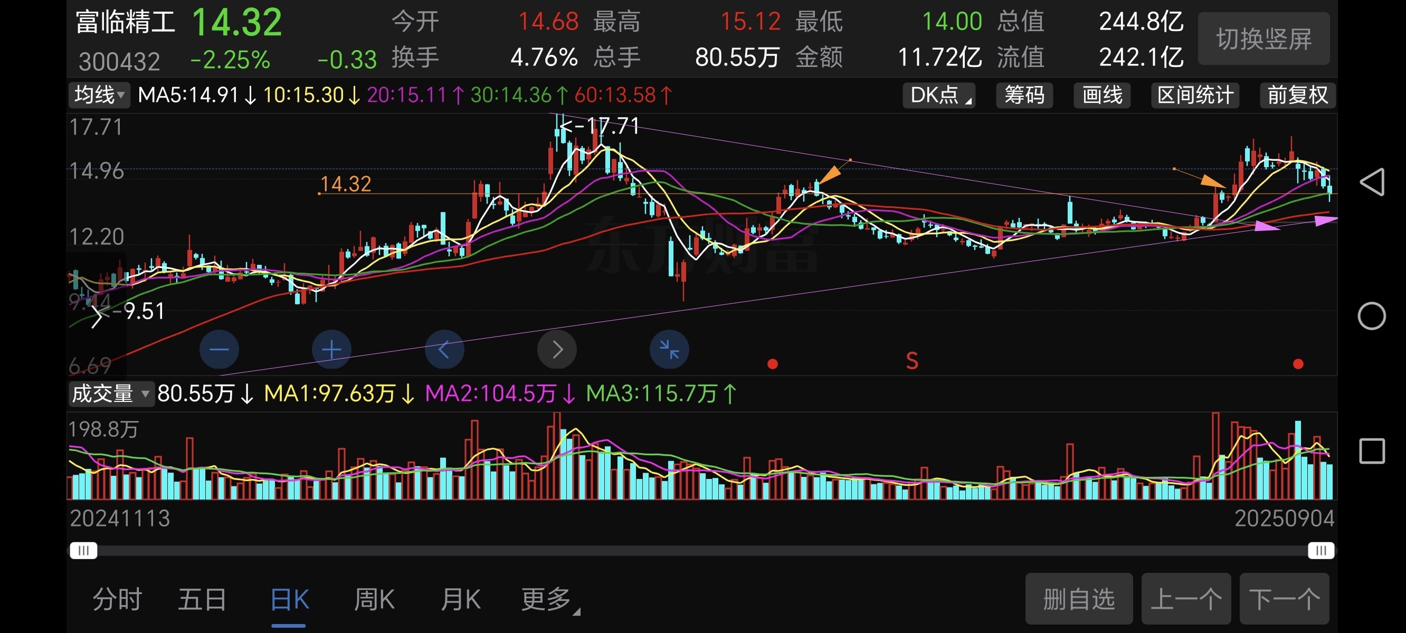Tap the end date 20250904

[x=1284, y=518]
